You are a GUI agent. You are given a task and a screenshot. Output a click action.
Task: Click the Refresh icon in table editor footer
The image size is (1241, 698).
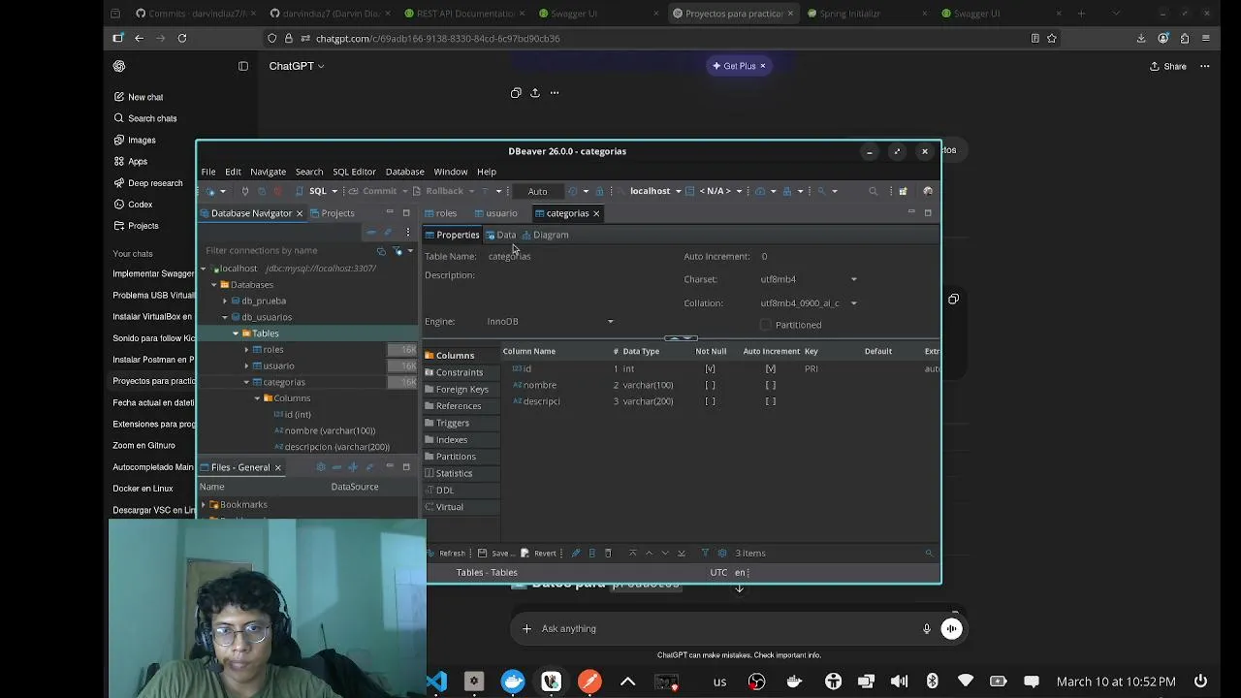point(446,553)
